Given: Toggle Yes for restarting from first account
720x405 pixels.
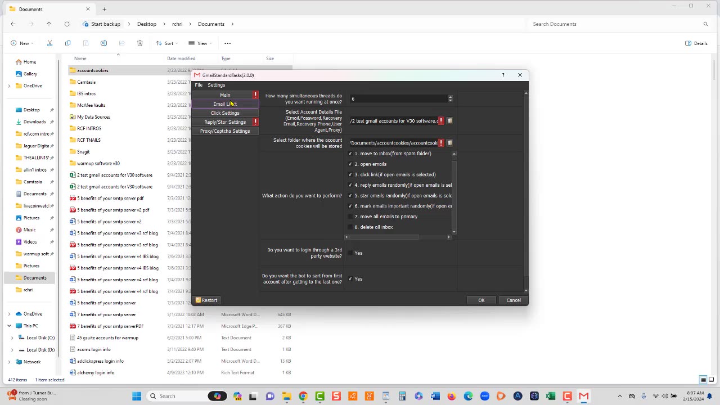Looking at the screenshot, I should tap(350, 279).
